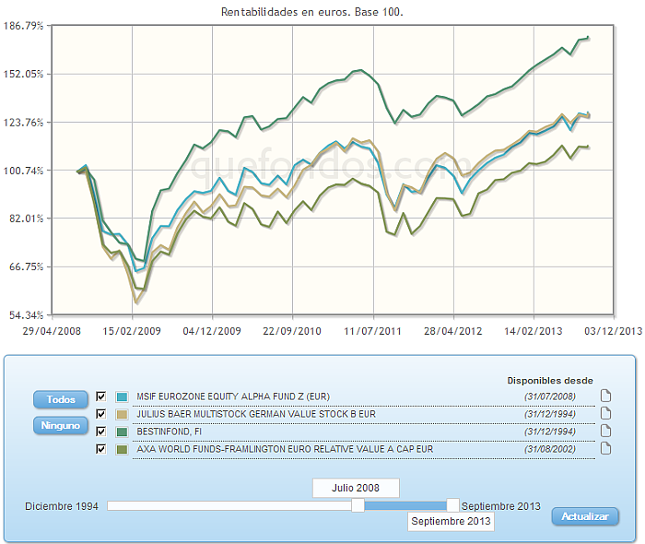Click the Actualizar button
The width and height of the screenshot is (645, 544).
point(585,516)
